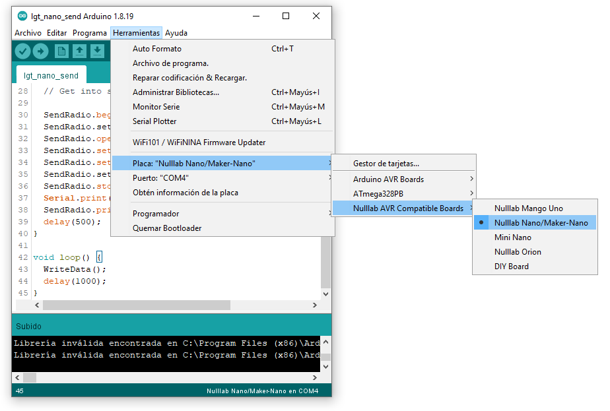Expand the ATmega328PB boards submenu
The height and width of the screenshot is (411, 610).
[x=404, y=194]
